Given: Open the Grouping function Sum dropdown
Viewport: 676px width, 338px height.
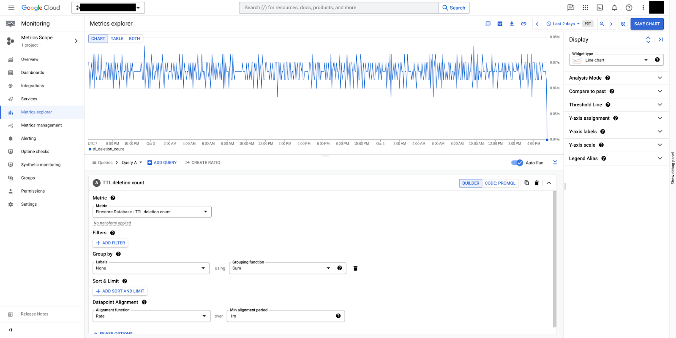Looking at the screenshot, I should [281, 268].
